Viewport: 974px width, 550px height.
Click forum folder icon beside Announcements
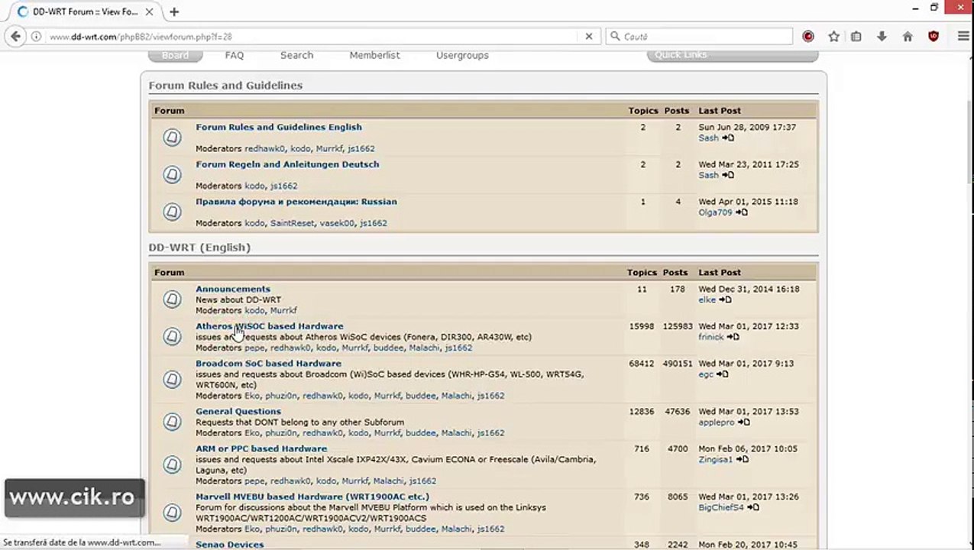point(172,299)
